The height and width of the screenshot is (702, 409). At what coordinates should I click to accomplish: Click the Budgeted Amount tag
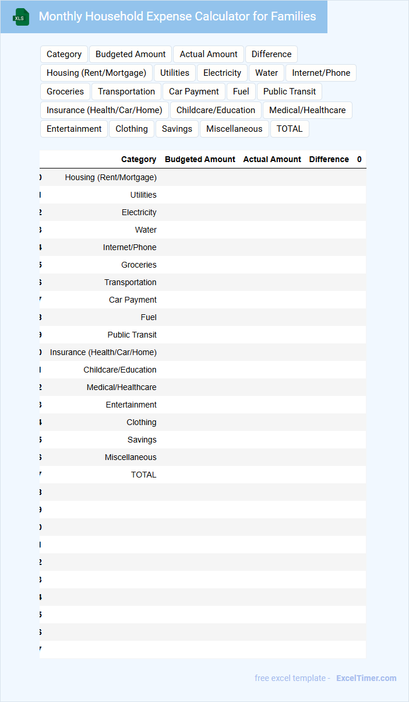point(131,54)
